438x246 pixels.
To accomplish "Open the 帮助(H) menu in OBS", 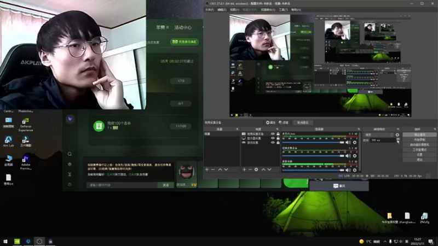I will [x=296, y=10].
